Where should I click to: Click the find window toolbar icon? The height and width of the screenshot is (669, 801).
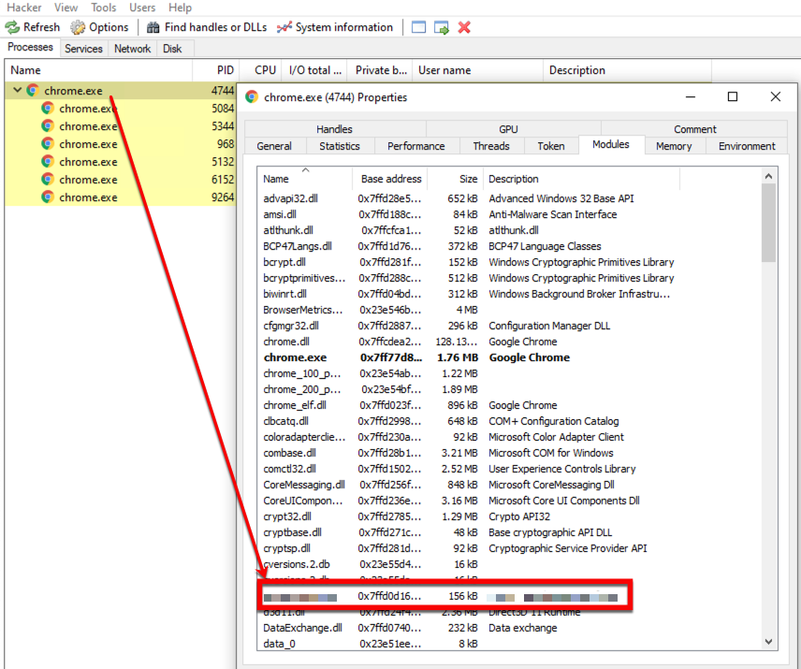coord(418,27)
